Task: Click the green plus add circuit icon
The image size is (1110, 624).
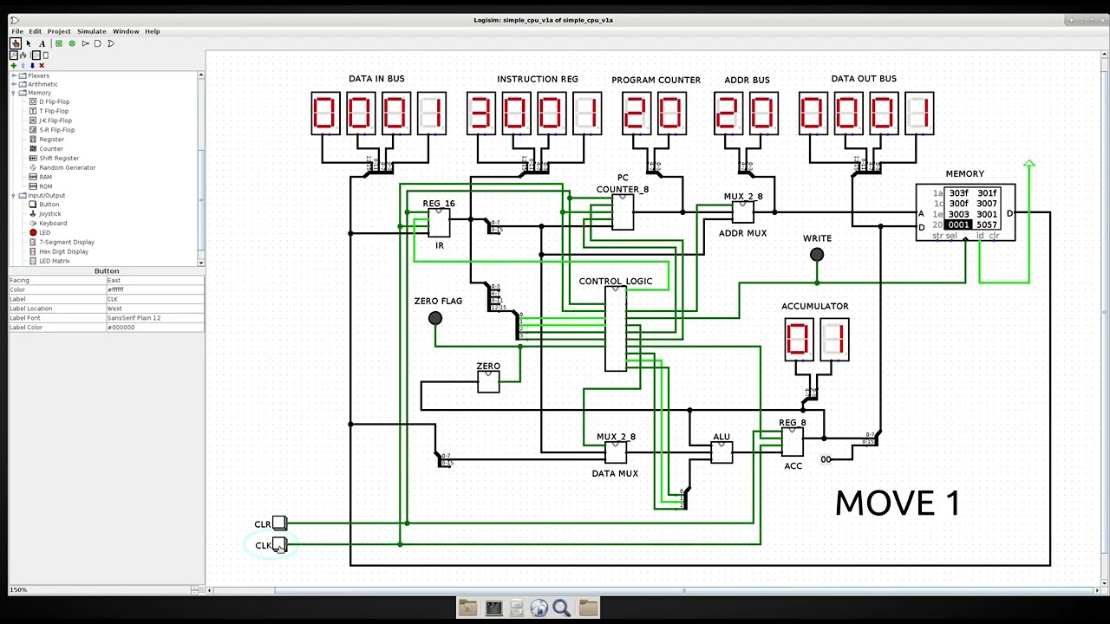Action: [13, 65]
